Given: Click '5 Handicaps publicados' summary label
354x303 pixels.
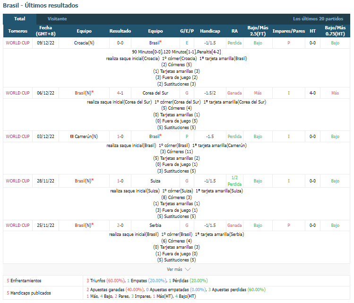Looking at the screenshot, I should (x=29, y=293).
